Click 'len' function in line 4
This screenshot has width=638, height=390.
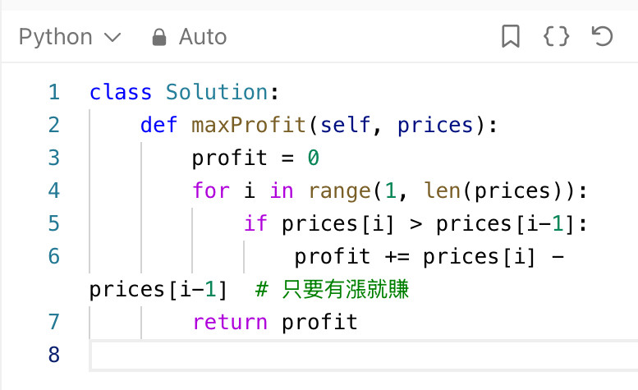tap(443, 190)
